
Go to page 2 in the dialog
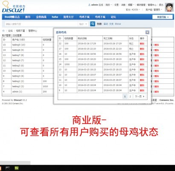[130, 97]
